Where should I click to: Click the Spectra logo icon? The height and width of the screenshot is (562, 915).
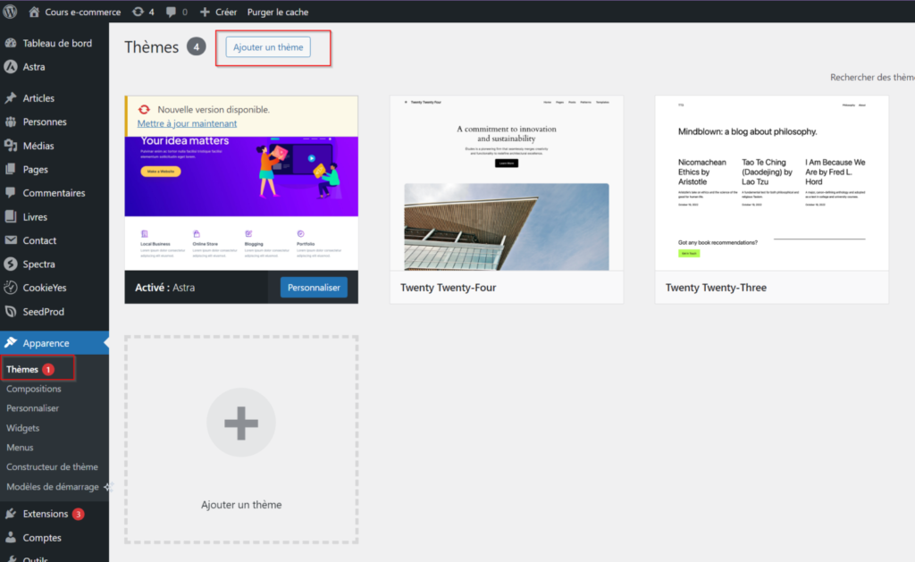[x=11, y=264]
